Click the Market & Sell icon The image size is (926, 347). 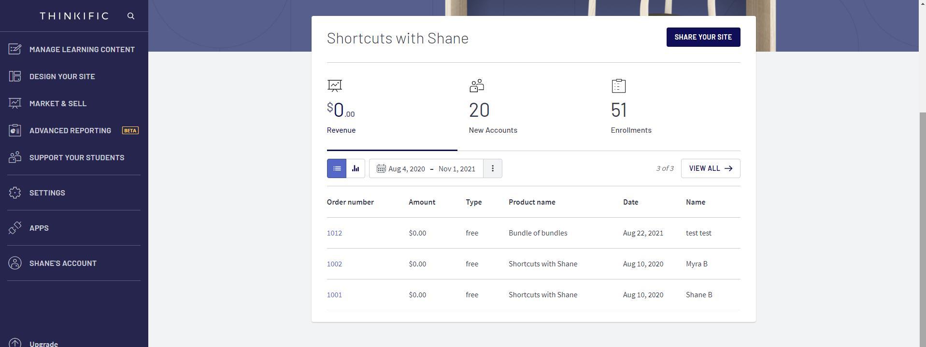(x=15, y=103)
